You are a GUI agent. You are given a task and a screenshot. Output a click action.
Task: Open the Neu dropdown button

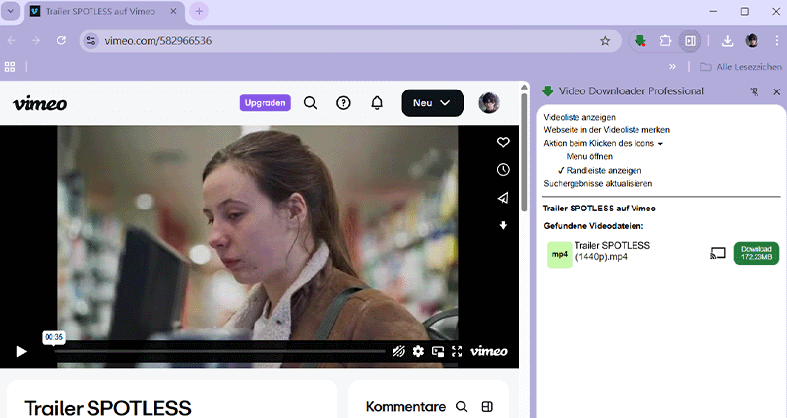[433, 103]
